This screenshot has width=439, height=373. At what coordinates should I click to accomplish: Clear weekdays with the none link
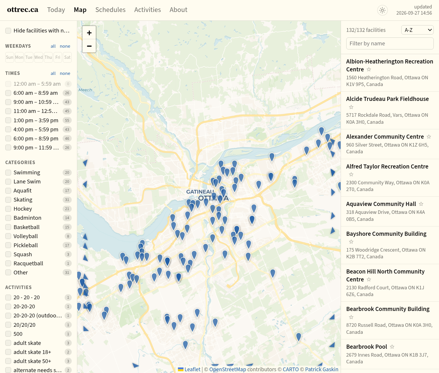click(x=65, y=46)
